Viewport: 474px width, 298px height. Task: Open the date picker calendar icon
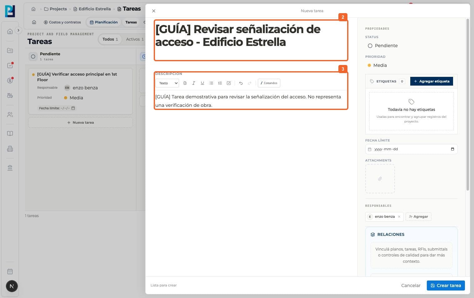tap(452, 149)
